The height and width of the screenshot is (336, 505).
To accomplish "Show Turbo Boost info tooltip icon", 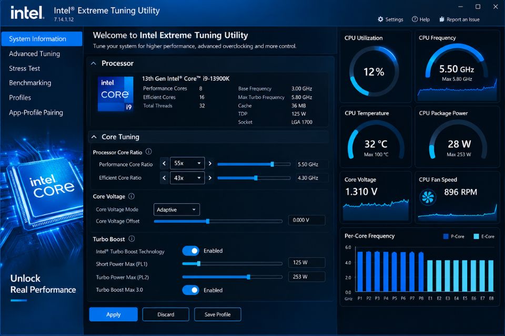I will tap(132, 238).
